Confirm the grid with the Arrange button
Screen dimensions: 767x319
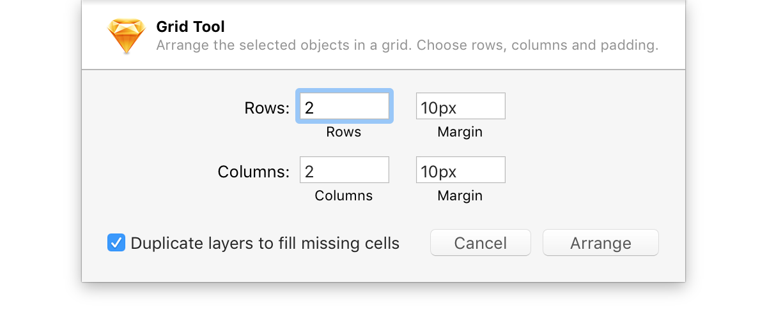click(x=601, y=243)
